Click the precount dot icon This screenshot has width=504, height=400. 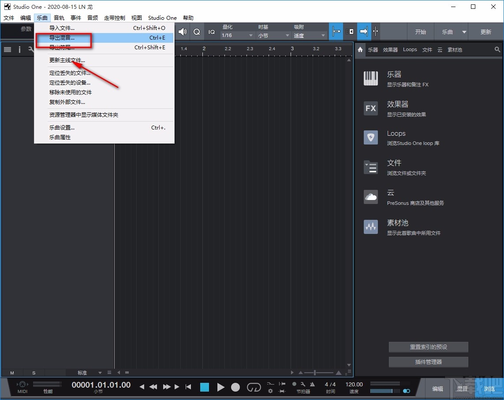[x=294, y=384]
